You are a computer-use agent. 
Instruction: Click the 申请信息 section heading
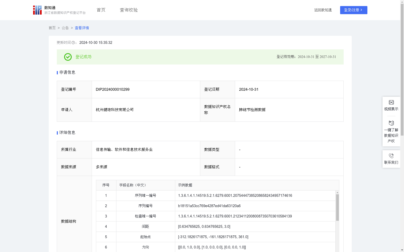pyautogui.click(x=67, y=73)
